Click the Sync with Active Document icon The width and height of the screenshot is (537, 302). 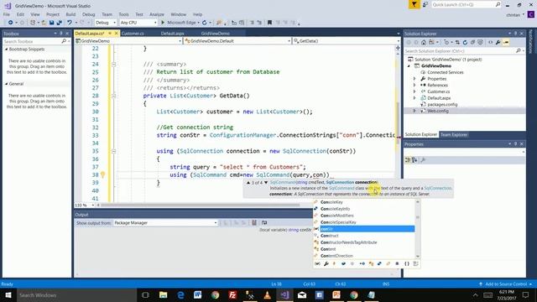[457, 43]
